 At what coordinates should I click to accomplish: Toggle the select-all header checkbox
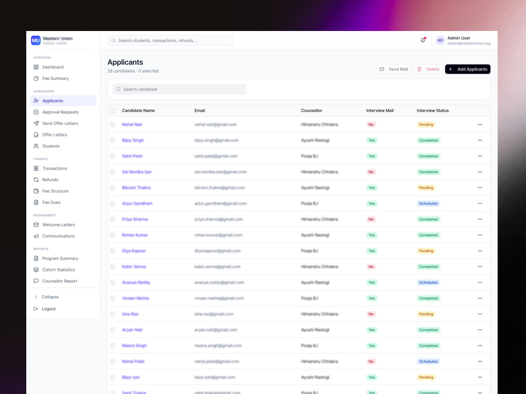tap(113, 110)
